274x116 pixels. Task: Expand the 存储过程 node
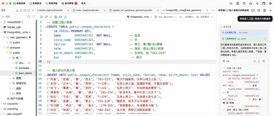[x=10, y=83]
